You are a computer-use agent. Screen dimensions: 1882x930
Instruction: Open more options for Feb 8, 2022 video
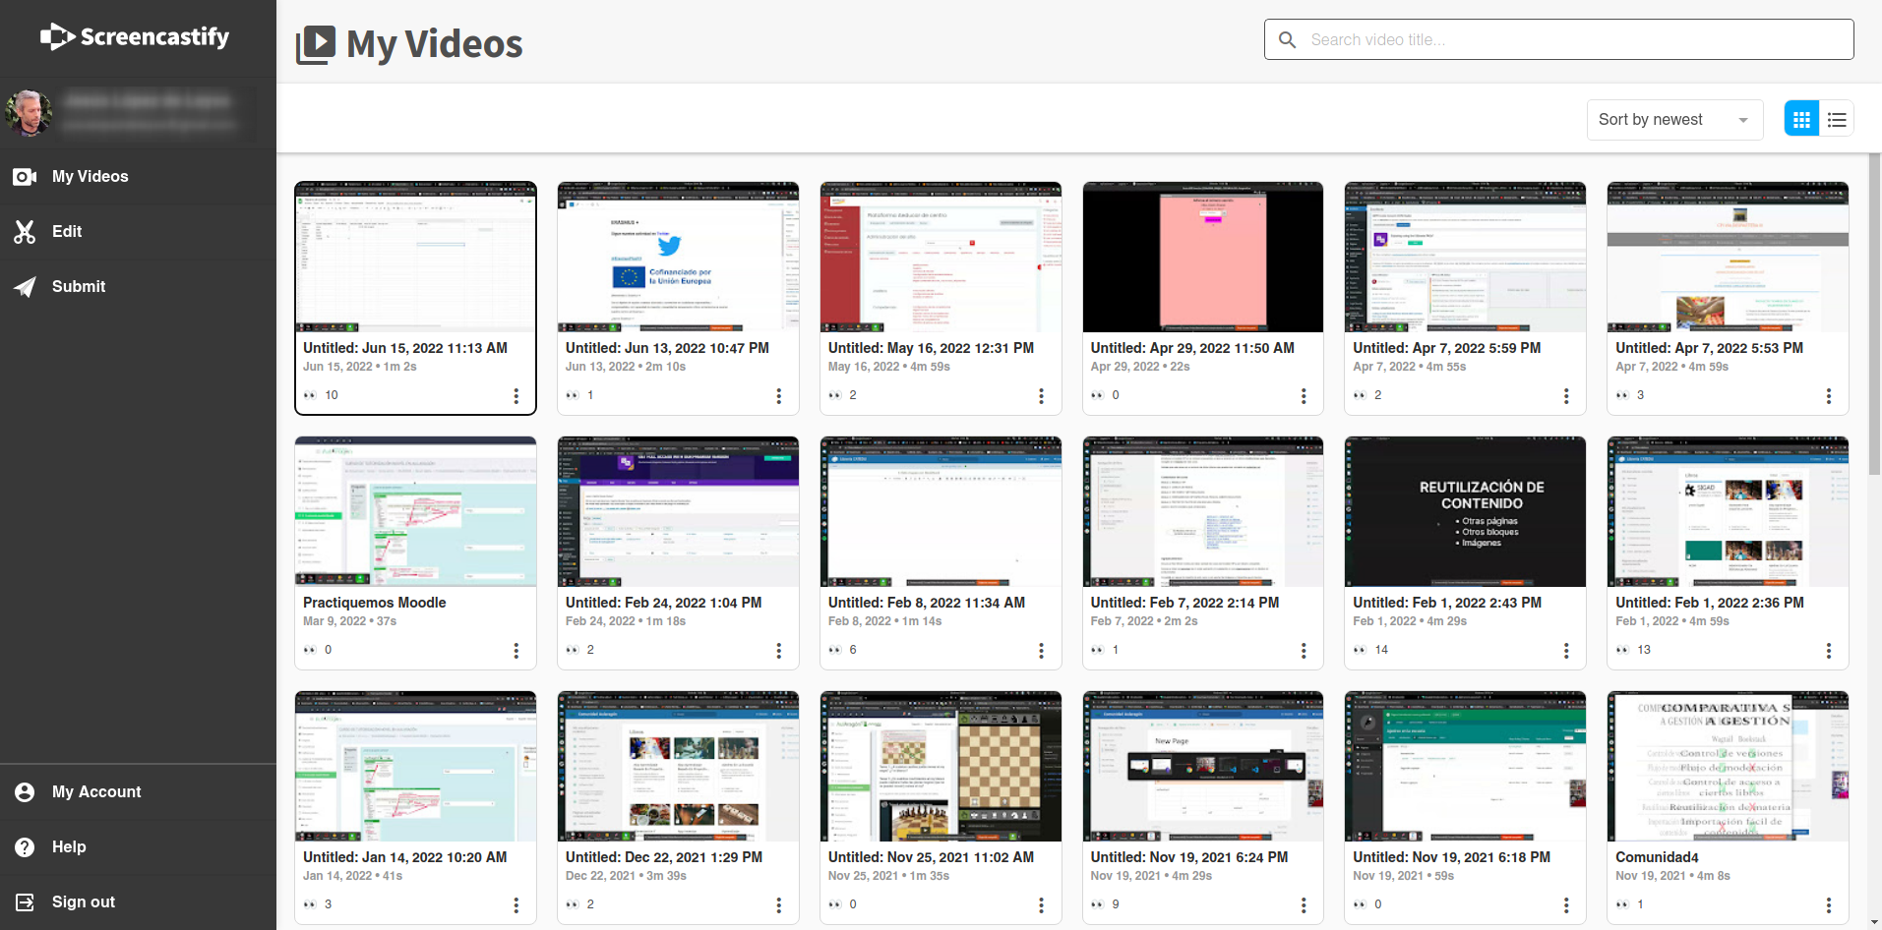coord(1042,651)
